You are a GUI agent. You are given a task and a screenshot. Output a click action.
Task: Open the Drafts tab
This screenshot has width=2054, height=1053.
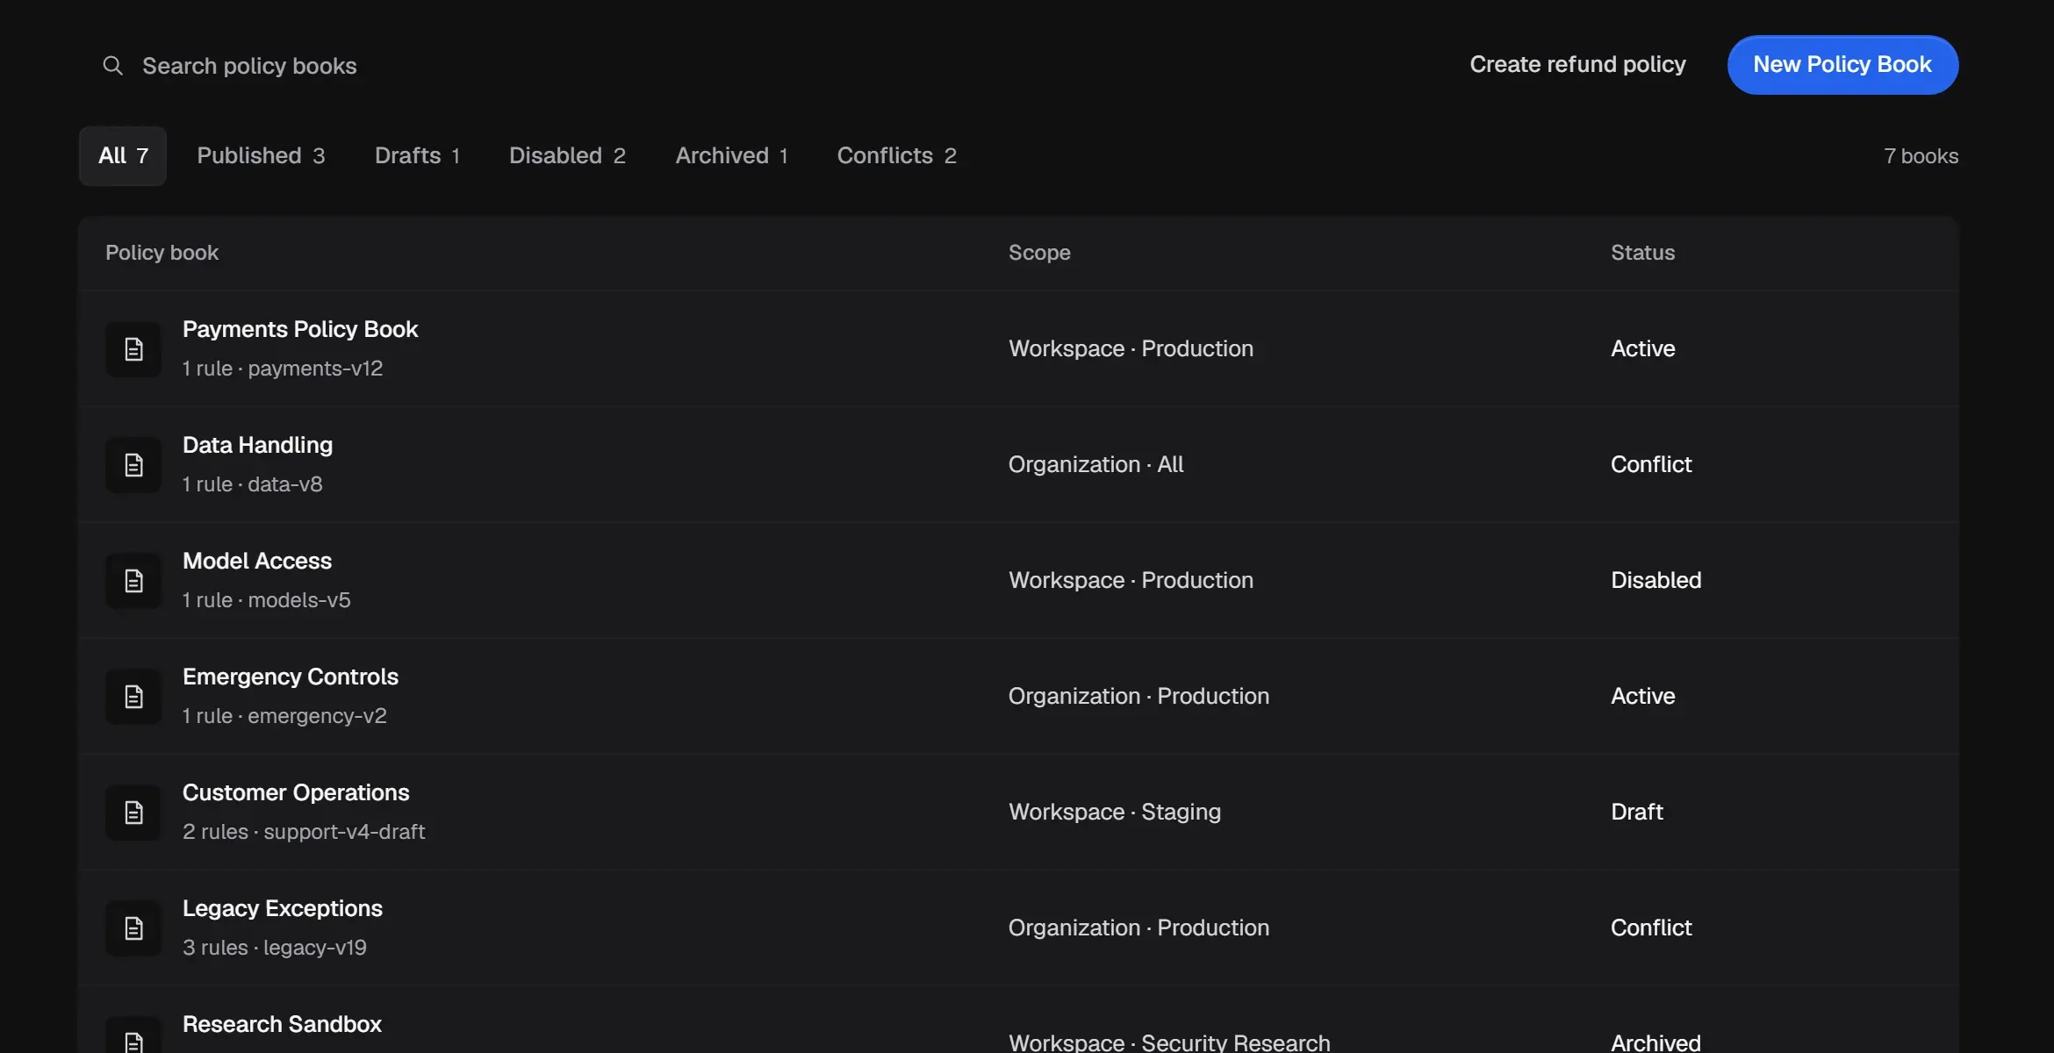coord(417,156)
